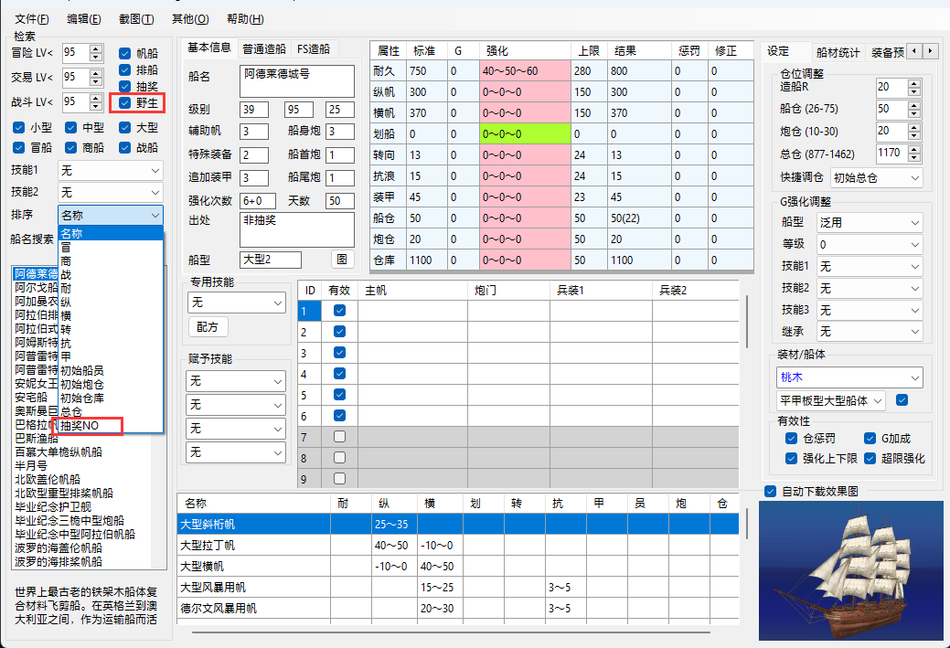The image size is (950, 648).
Task: Click the 配方 button
Action: pyautogui.click(x=208, y=326)
